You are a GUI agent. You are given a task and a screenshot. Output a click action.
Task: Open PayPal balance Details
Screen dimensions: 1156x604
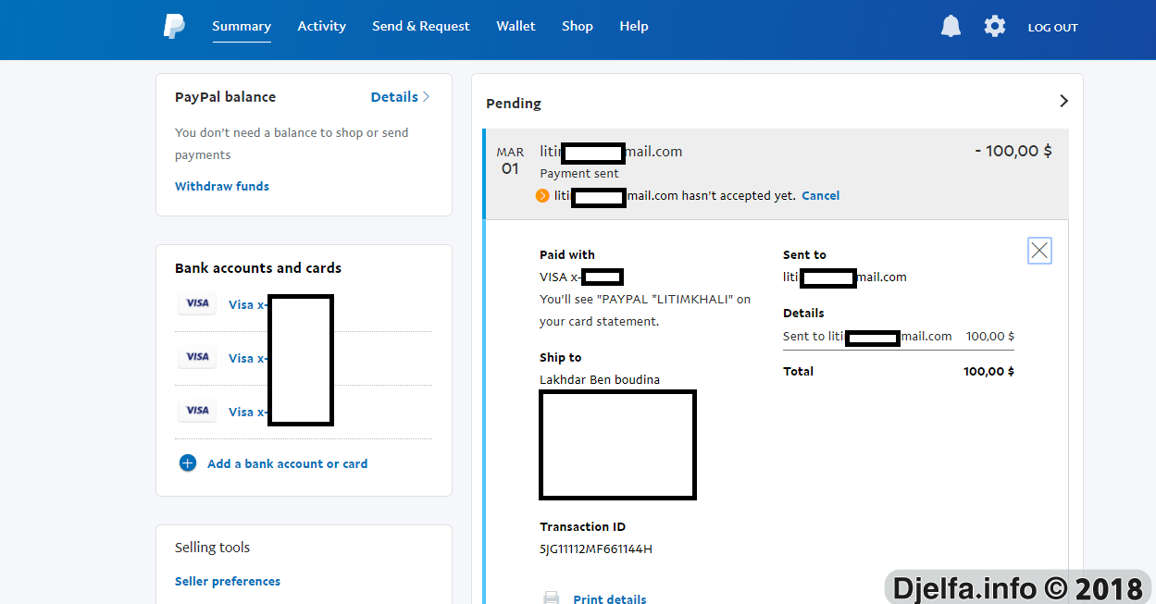click(400, 96)
